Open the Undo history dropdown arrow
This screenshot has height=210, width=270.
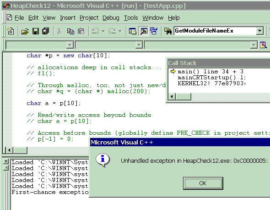(x=103, y=31)
